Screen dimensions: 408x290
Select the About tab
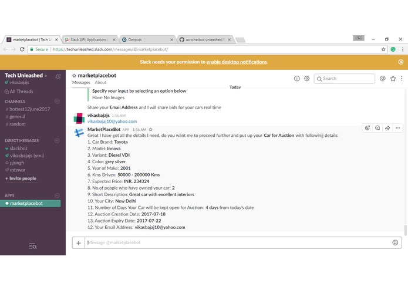(x=100, y=82)
